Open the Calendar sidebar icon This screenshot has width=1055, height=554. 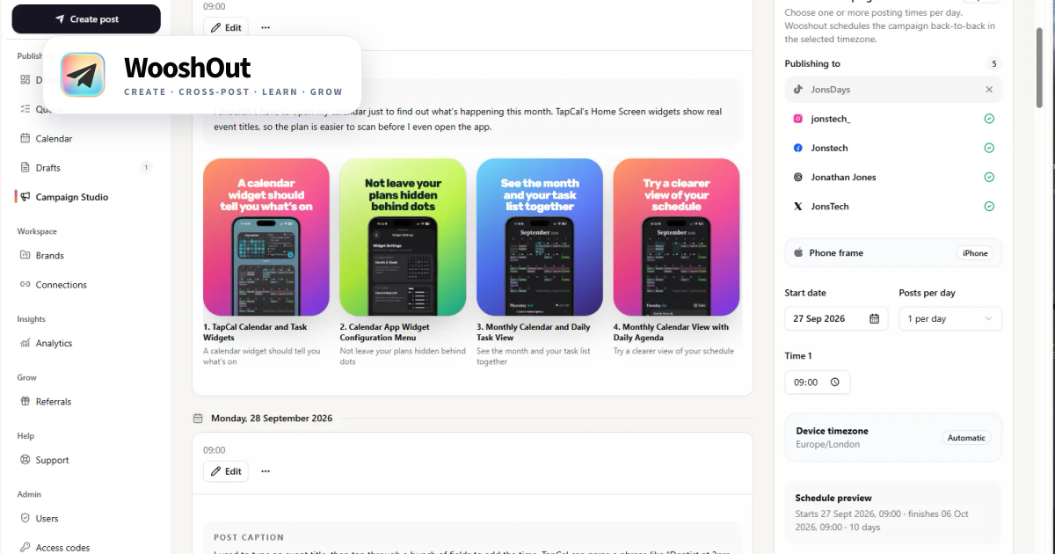click(25, 138)
